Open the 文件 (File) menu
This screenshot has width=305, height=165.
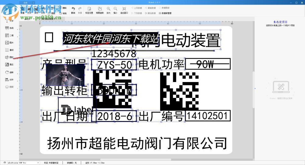(27, 3)
